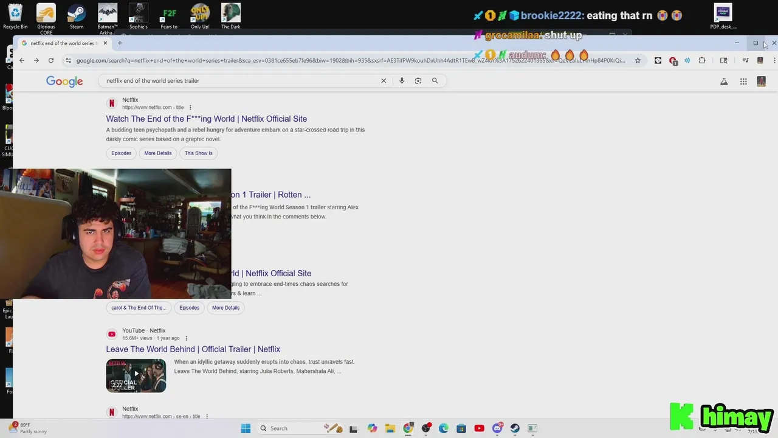Open Only Up! desktop shortcut
This screenshot has height=438, width=778.
tap(200, 16)
